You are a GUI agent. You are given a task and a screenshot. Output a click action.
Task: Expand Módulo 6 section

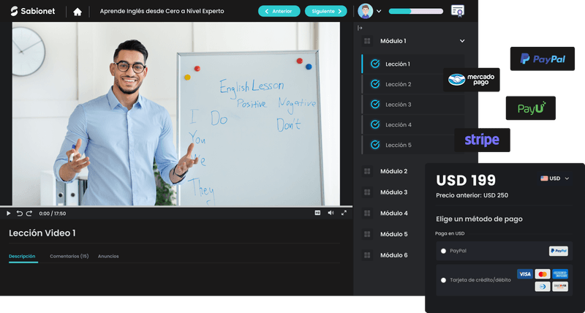pyautogui.click(x=393, y=255)
